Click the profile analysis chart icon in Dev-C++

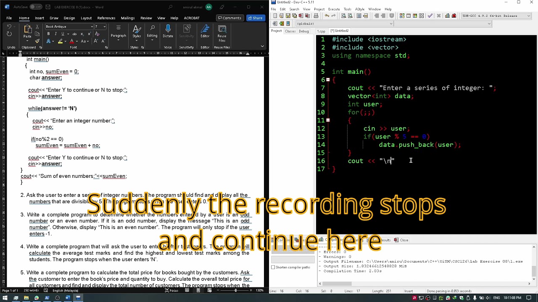pos(447,16)
